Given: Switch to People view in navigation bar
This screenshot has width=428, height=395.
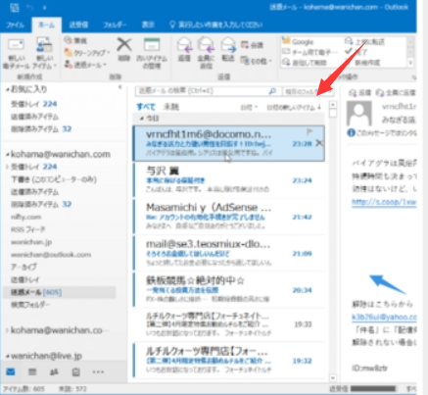Looking at the screenshot, I should coord(54,371).
